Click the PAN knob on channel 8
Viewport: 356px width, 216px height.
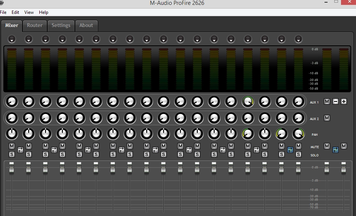(x=130, y=134)
